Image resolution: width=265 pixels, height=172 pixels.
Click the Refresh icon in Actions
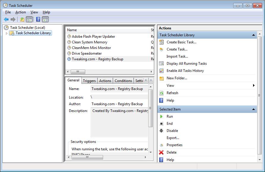pyautogui.click(x=161, y=93)
